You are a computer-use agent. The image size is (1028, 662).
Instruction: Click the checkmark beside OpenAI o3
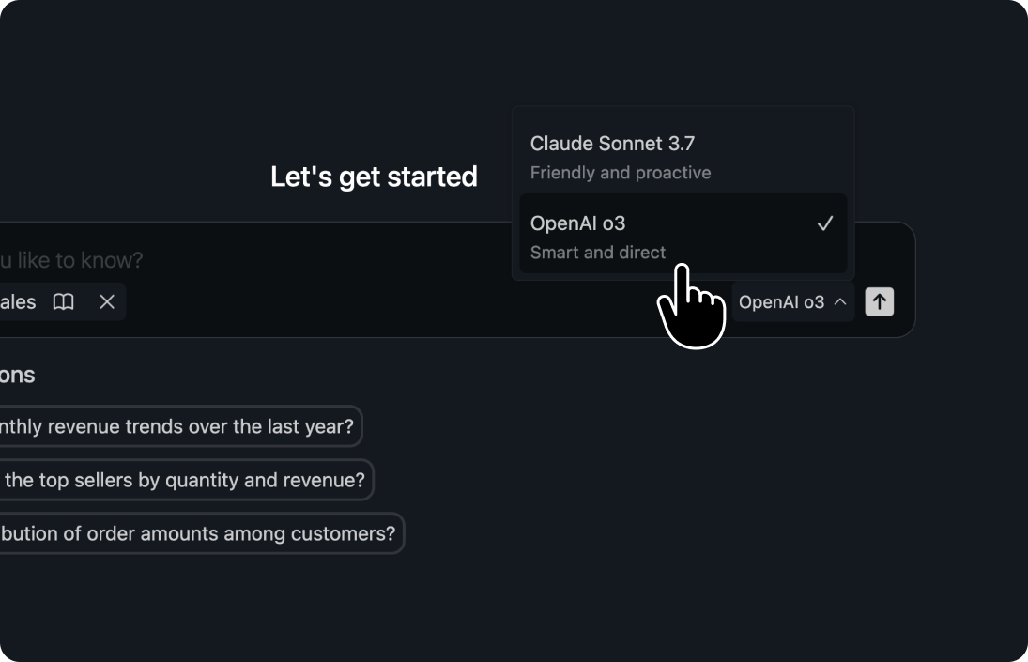(x=824, y=223)
